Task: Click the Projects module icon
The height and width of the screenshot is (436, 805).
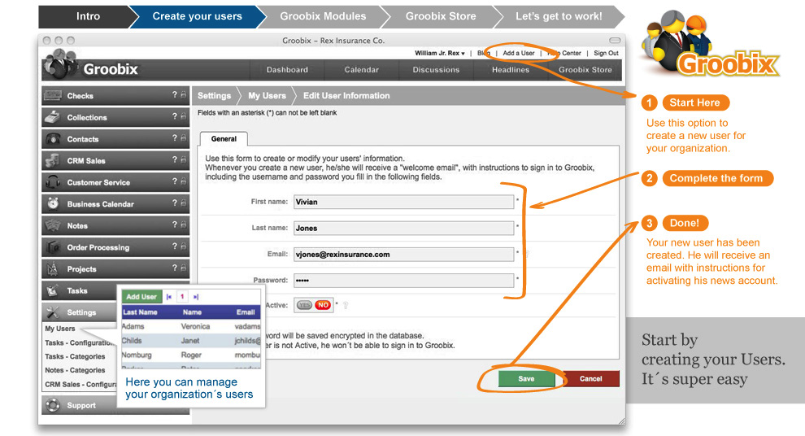Action: tap(52, 268)
